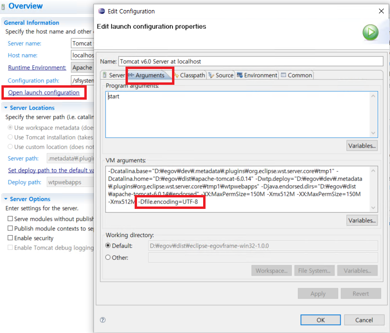
Task: Click VM arguments scrollbar down arrow
Action: [373, 207]
